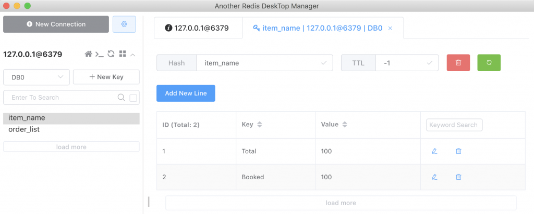Click the magnifier search icon in the key search box

pos(121,97)
